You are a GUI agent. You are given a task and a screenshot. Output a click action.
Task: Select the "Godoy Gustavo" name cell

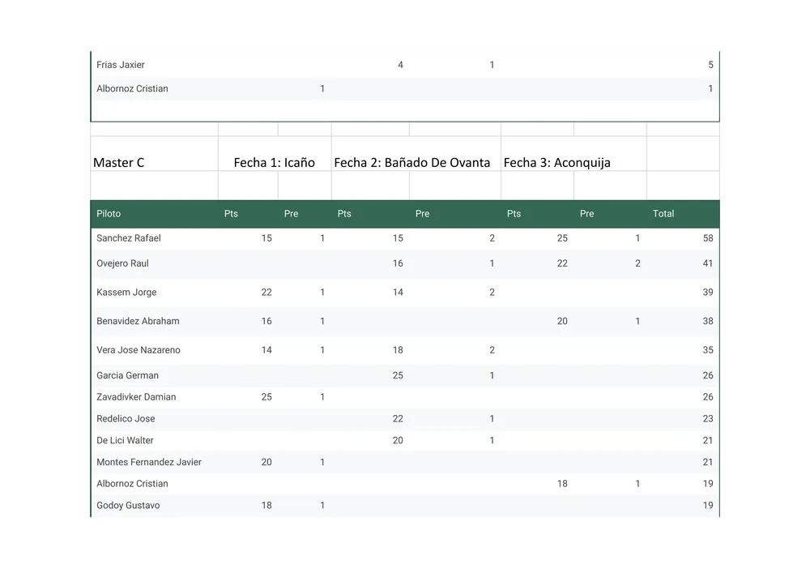(x=128, y=506)
